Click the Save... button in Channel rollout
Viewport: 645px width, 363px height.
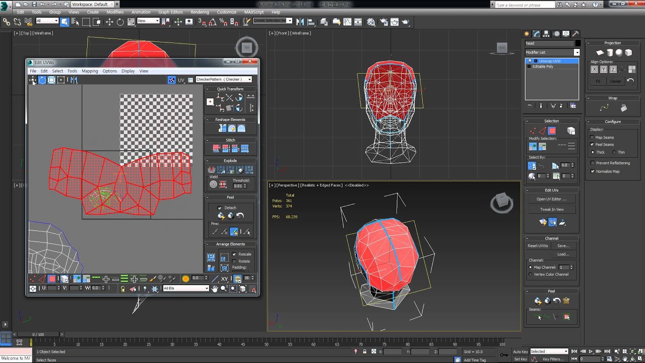[563, 246]
